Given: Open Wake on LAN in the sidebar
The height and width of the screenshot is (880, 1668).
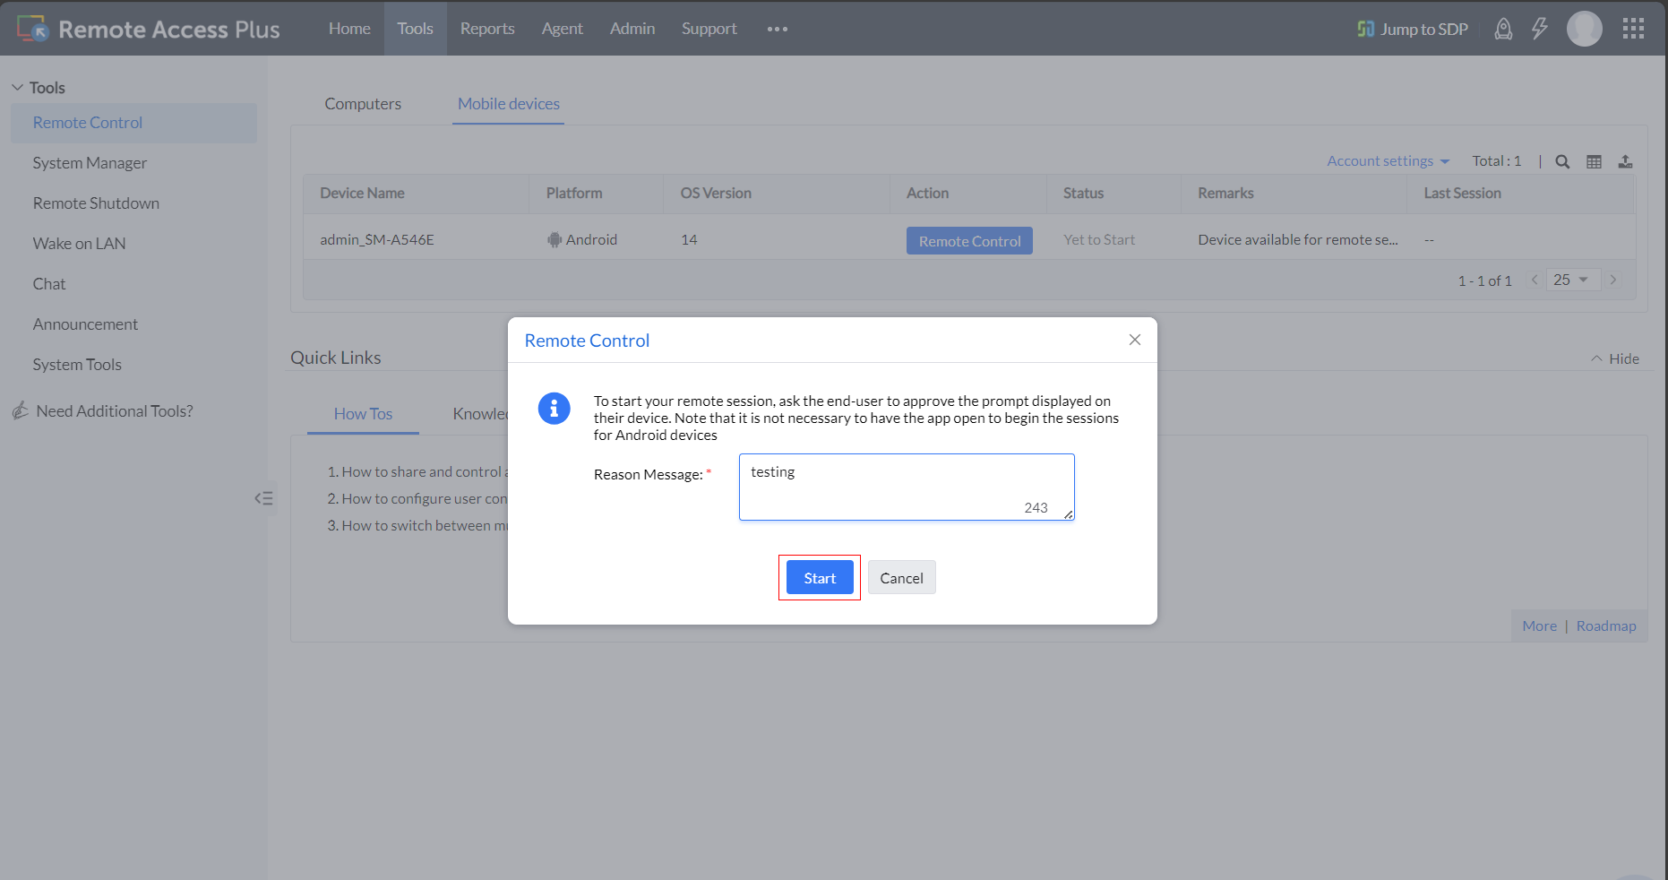Looking at the screenshot, I should [79, 244].
